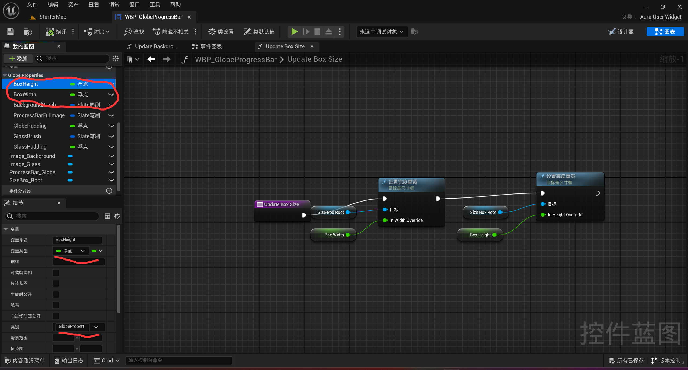Close the Update Box Size tab
688x370 pixels.
[x=312, y=46]
